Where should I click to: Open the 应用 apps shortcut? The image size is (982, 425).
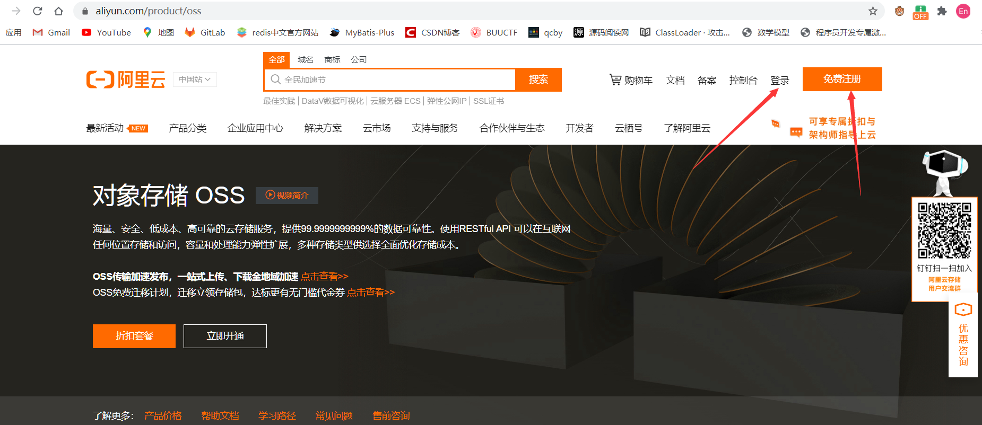coord(13,32)
